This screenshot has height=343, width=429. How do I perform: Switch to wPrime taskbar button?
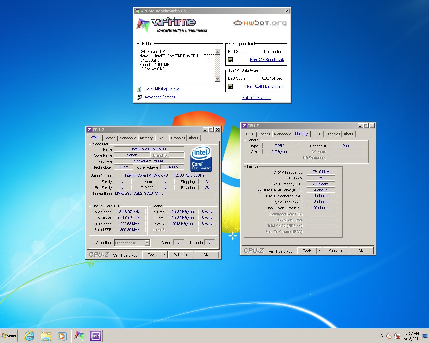pos(79,336)
